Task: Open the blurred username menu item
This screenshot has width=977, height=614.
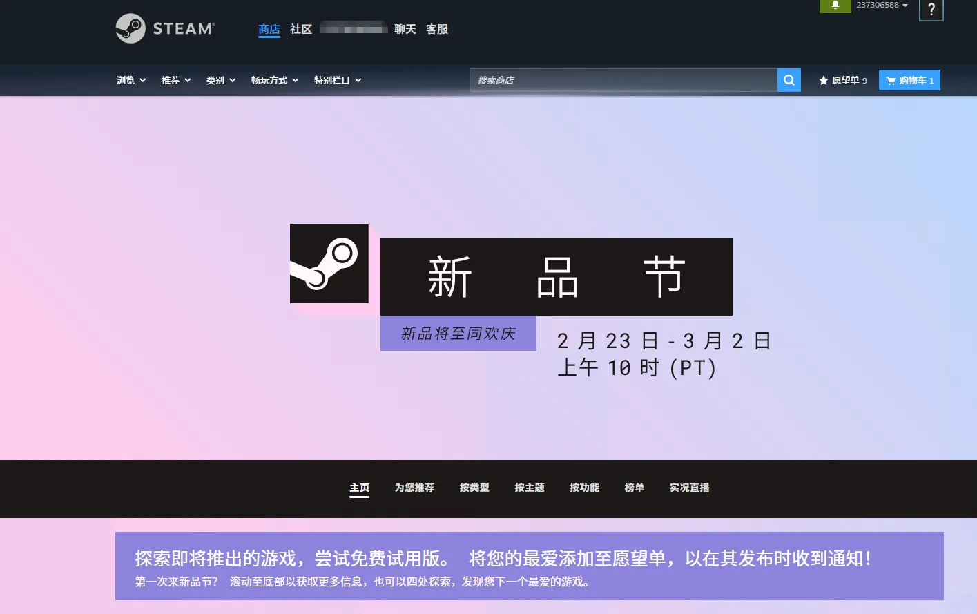Action: [354, 28]
